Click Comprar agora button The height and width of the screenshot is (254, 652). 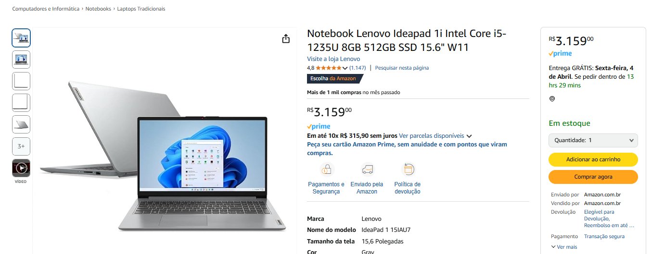point(593,177)
